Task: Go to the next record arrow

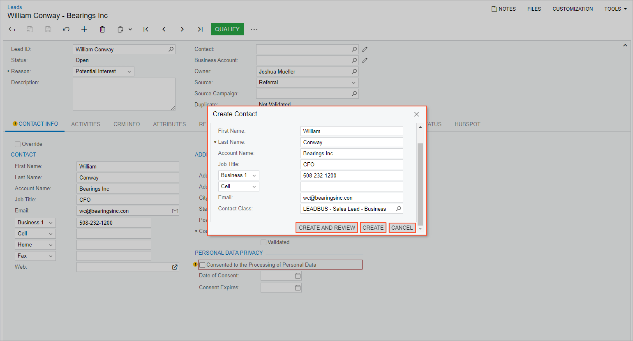Action: pyautogui.click(x=182, y=29)
